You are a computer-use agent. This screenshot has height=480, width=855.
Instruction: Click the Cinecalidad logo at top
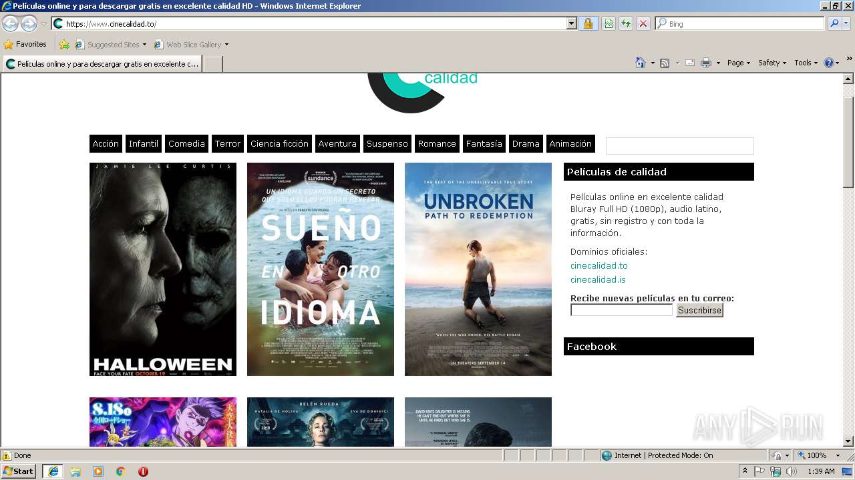coord(423,92)
